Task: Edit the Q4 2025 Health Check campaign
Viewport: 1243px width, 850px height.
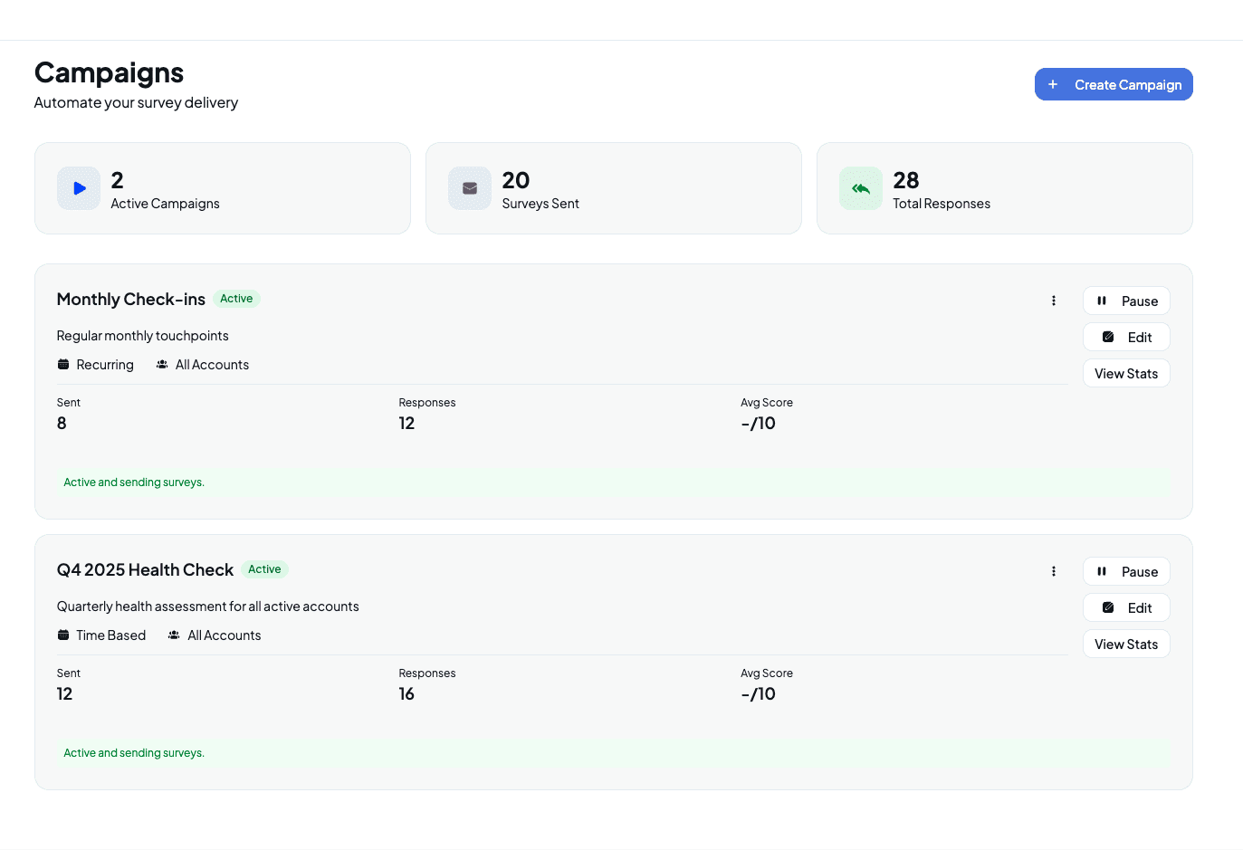Action: 1126,606
